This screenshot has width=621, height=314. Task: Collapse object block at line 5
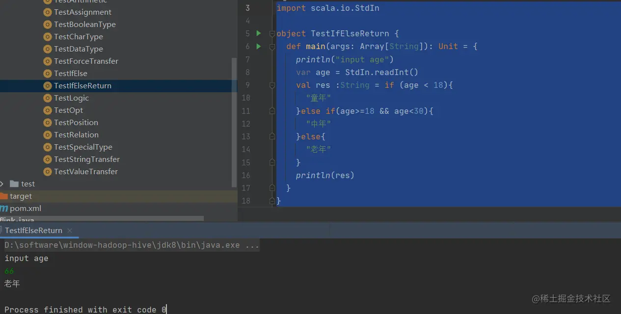[272, 34]
